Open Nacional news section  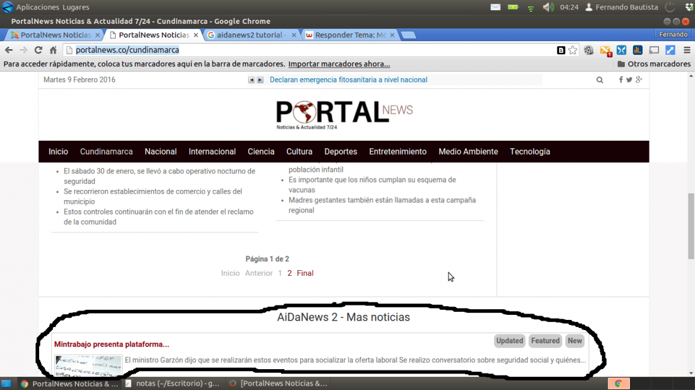click(160, 151)
